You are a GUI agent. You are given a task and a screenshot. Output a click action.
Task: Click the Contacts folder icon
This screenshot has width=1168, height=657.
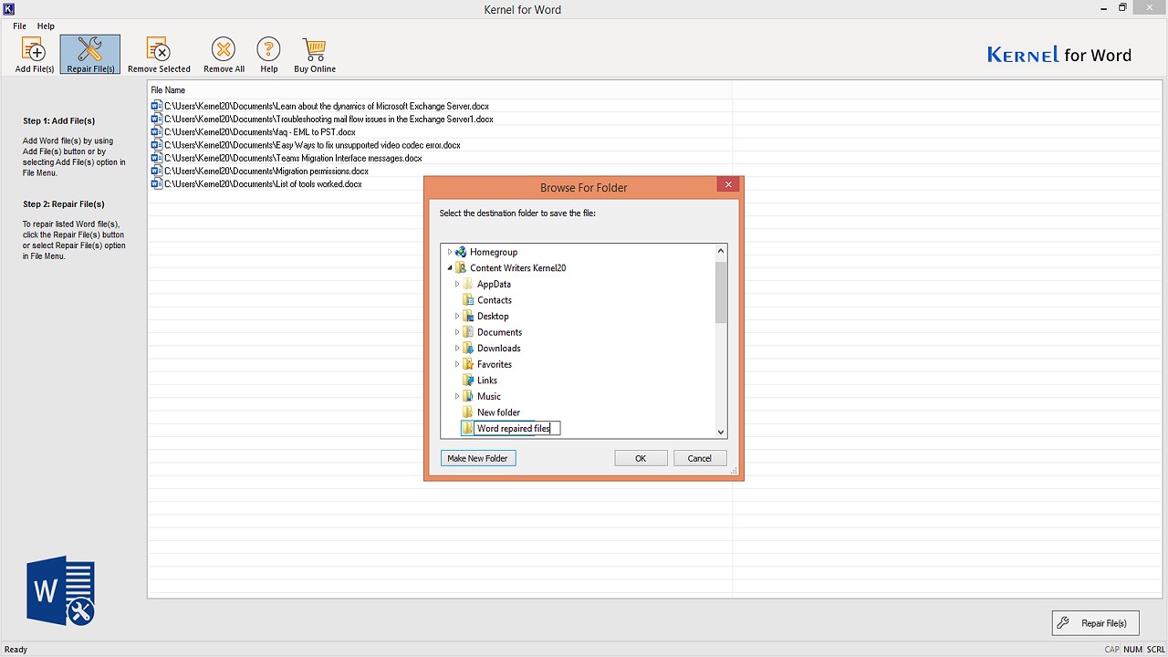[468, 300]
